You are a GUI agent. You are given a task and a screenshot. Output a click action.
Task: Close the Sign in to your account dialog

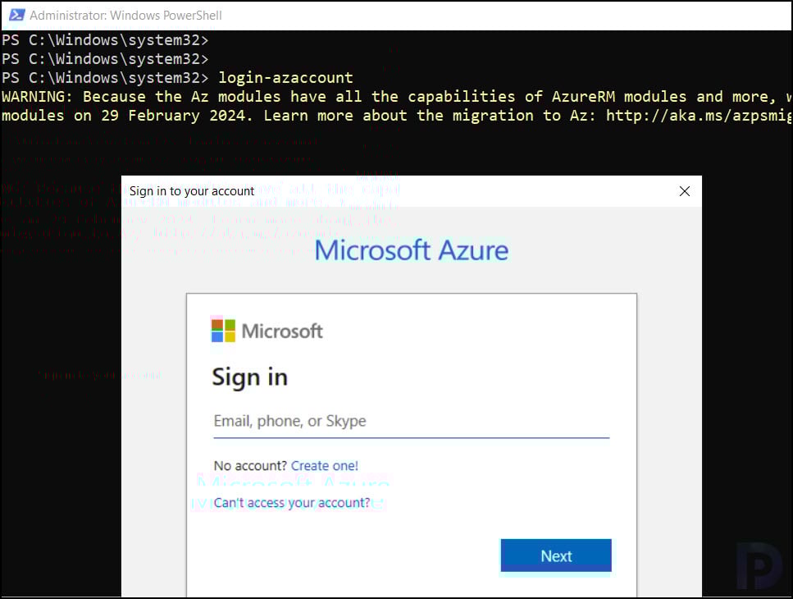pyautogui.click(x=684, y=191)
